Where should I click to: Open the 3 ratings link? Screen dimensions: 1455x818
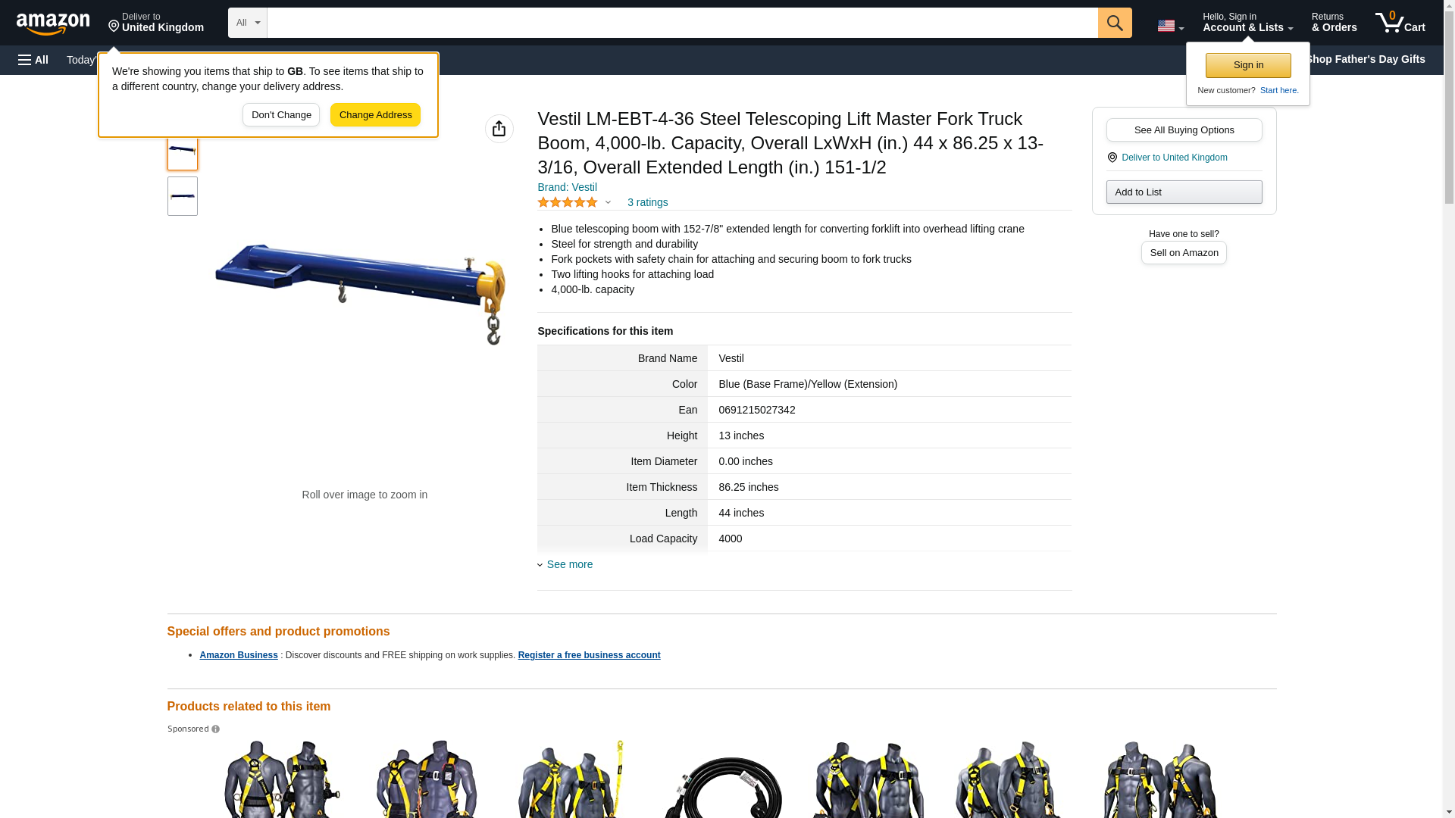tap(647, 202)
